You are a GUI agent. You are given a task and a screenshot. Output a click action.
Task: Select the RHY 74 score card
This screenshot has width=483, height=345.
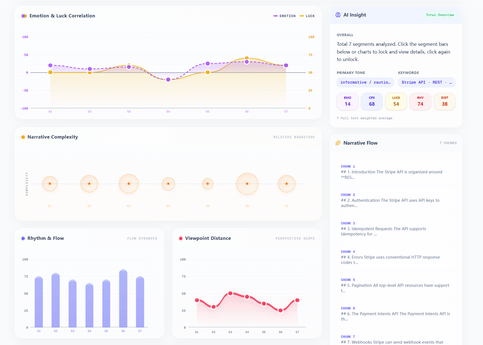[x=420, y=101]
